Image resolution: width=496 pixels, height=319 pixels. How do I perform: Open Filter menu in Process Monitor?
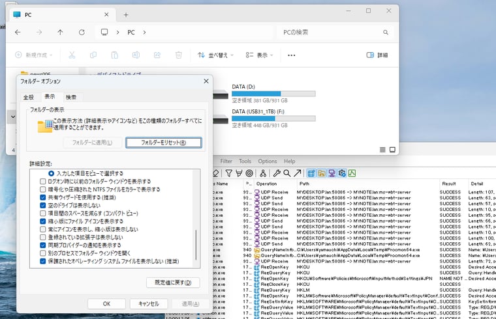pyautogui.click(x=226, y=161)
